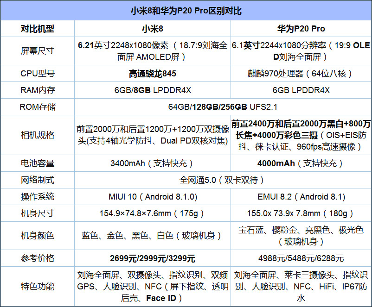Click the 2699元/2999元/3299元 price cell

pos(153,258)
